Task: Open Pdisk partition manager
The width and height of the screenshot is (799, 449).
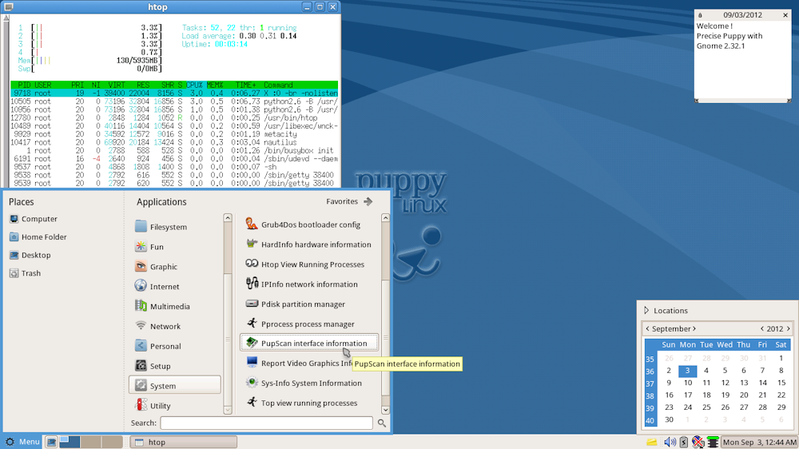Action: (x=310, y=304)
